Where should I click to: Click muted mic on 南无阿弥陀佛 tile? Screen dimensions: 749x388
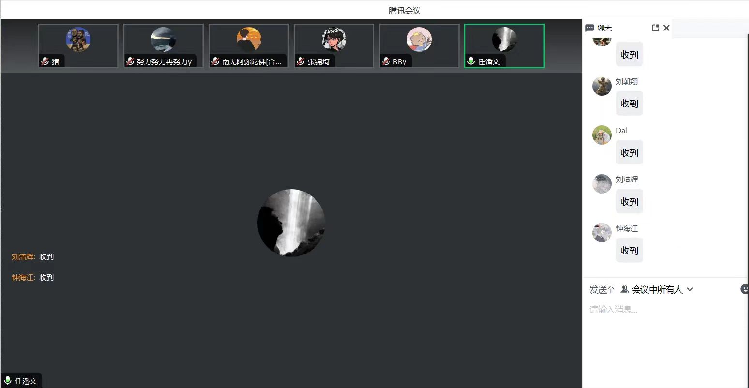point(215,61)
